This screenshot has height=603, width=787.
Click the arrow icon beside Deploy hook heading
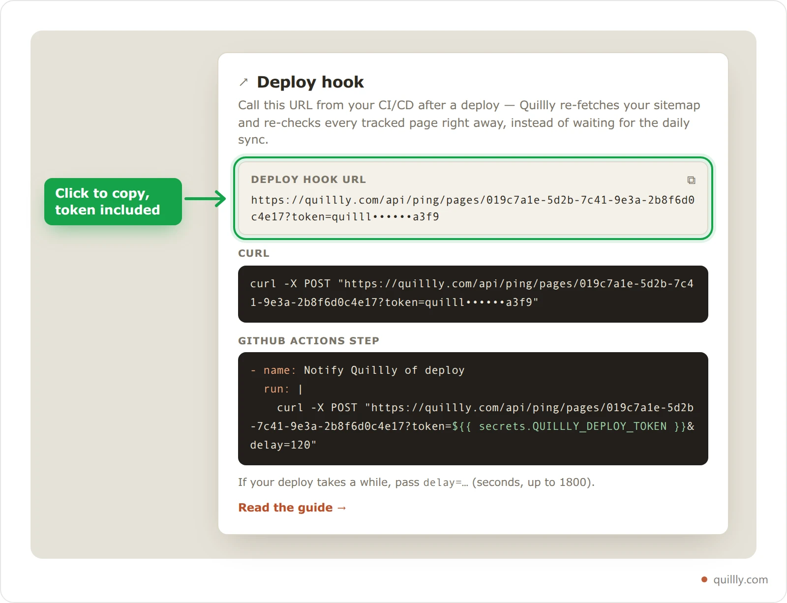243,82
